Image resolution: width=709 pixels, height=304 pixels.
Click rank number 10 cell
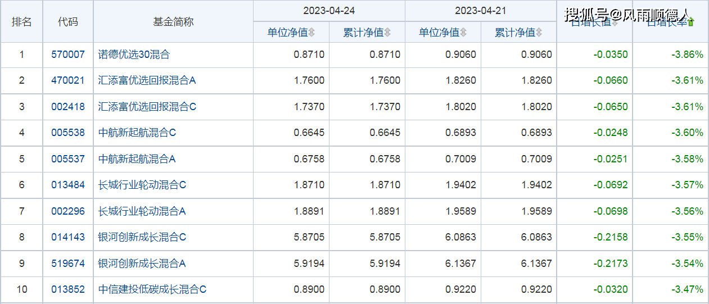tap(22, 289)
